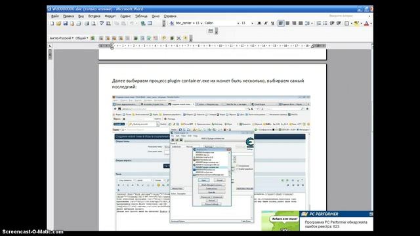Close the PC Performer popup
Screen dimensions: 420x236
tap(371, 214)
